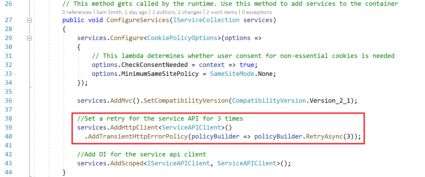
Task: Show the "2 authors, 2 changes" history
Action: click(177, 12)
